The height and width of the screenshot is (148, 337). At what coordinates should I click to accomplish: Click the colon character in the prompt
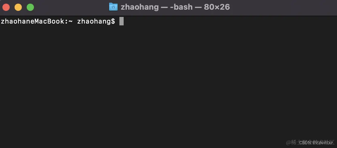66,22
